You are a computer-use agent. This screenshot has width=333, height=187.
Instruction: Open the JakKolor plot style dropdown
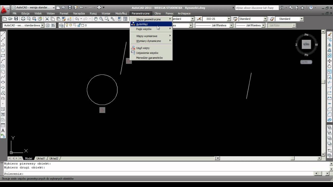tap(294, 25)
